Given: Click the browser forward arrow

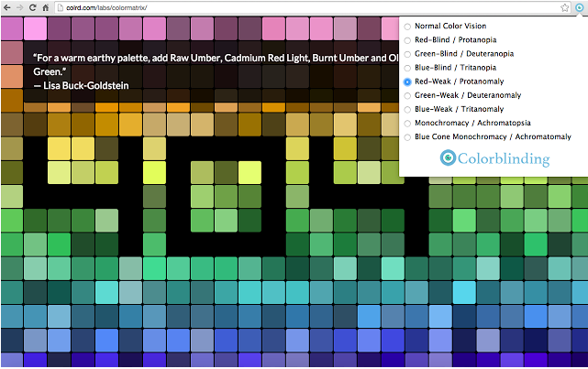Looking at the screenshot, I should [x=19, y=7].
